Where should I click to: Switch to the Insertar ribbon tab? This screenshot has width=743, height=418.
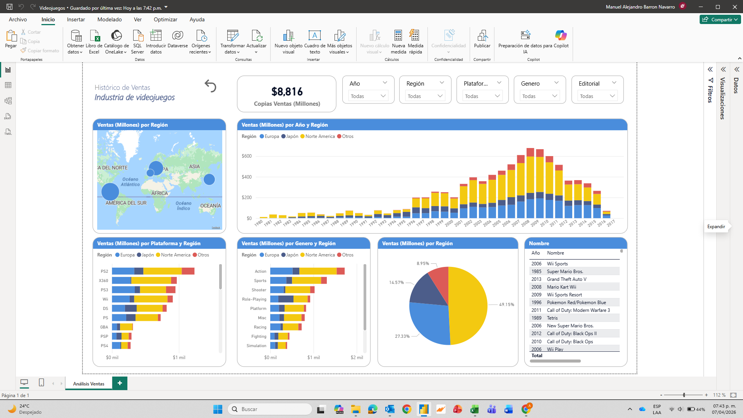76,19
